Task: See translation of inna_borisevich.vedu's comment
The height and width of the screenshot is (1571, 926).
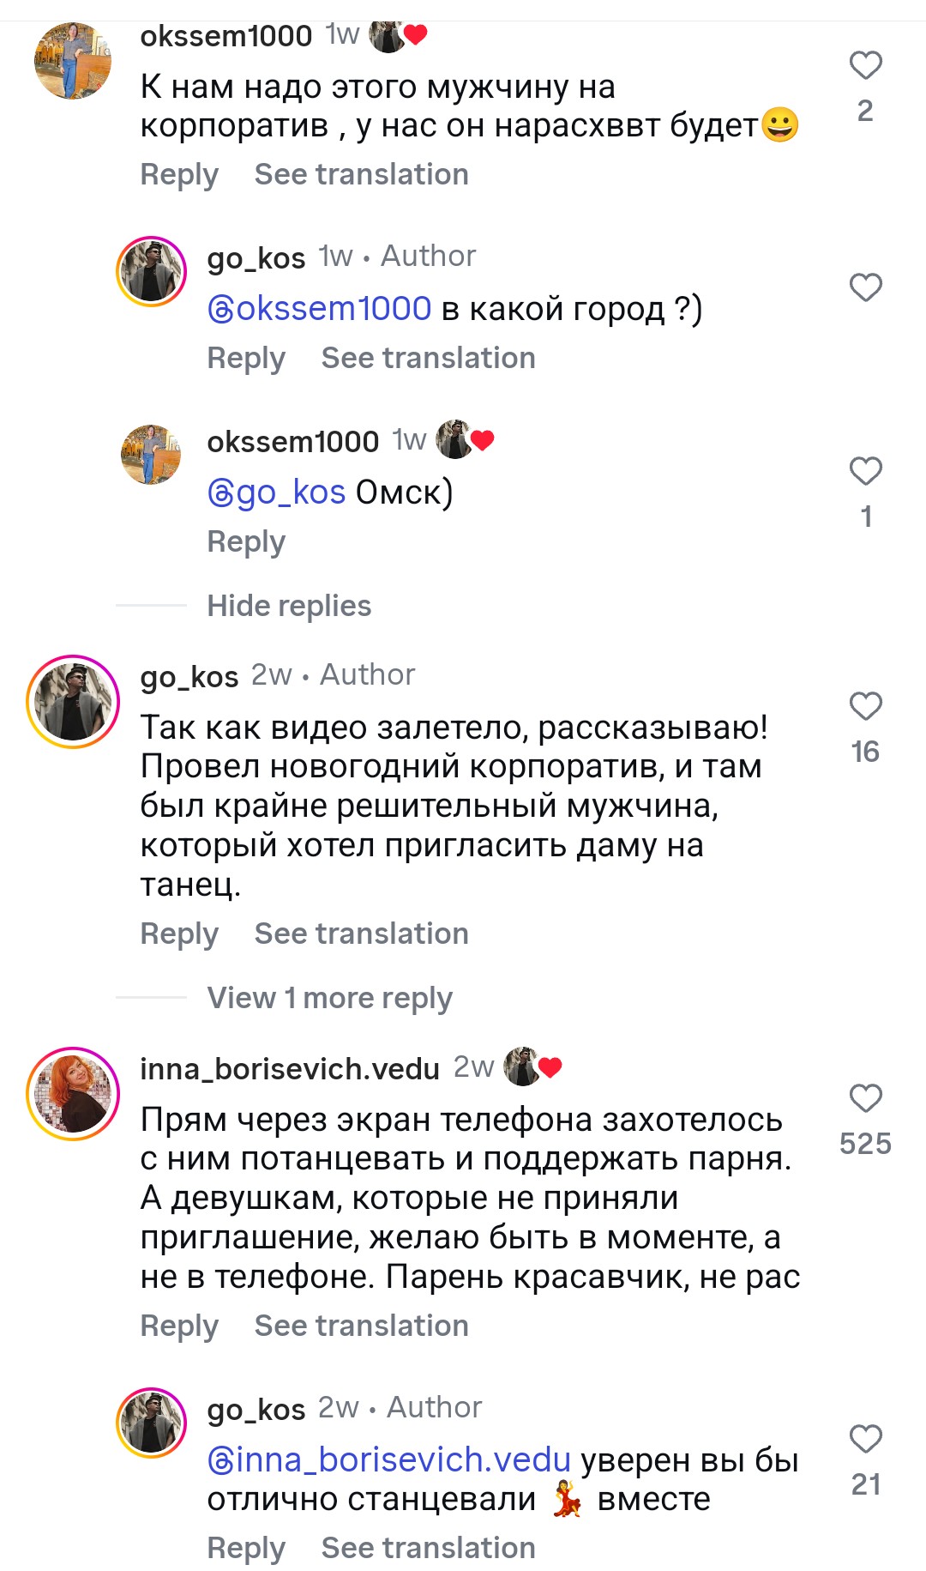Action: [x=361, y=1326]
